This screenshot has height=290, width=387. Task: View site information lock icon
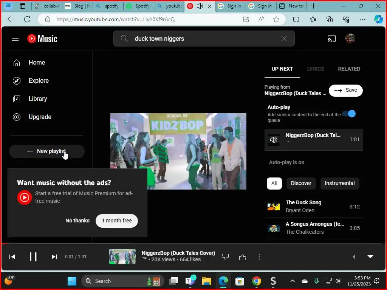[48, 19]
